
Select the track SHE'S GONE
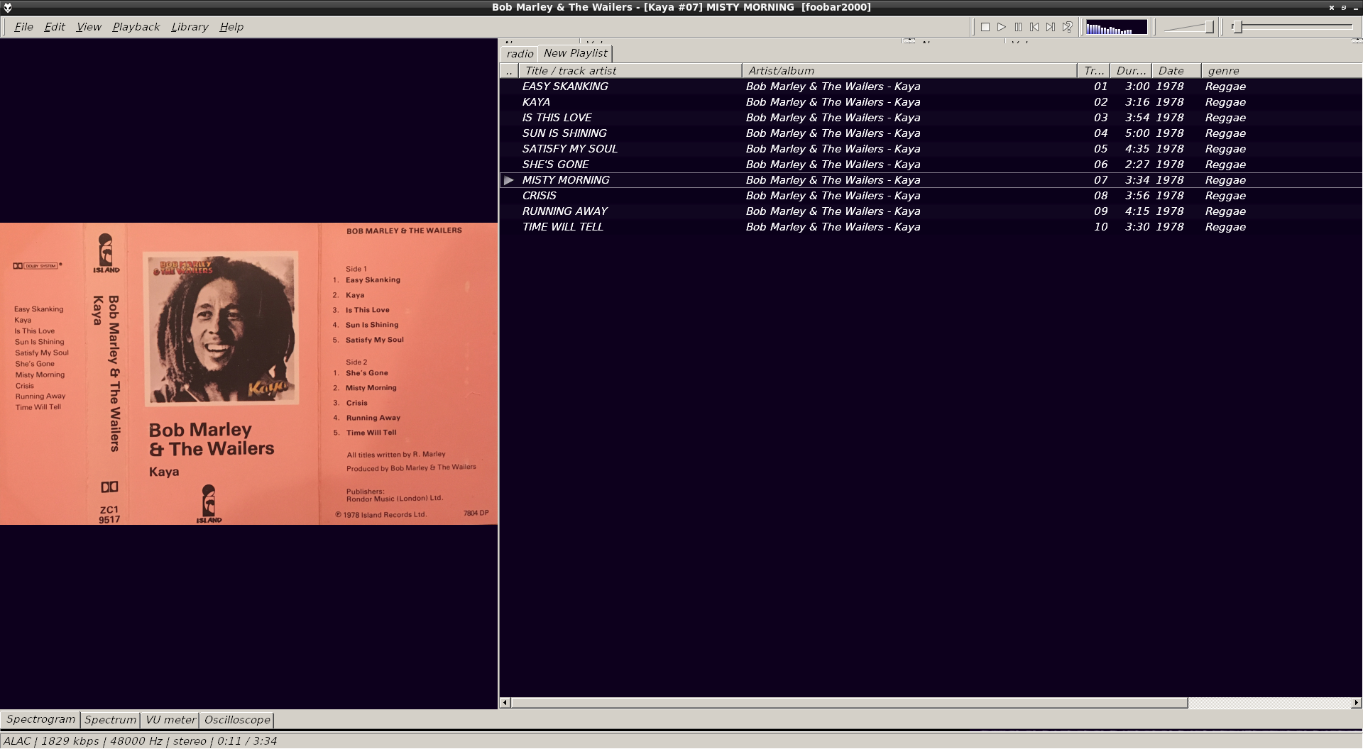point(931,165)
